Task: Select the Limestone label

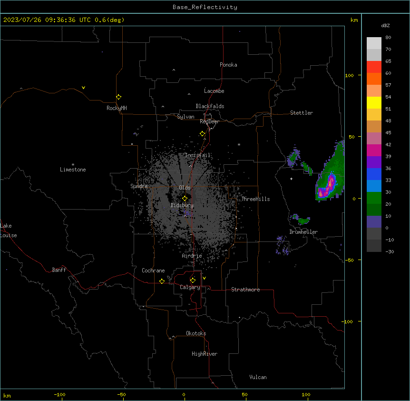Action: point(73,170)
